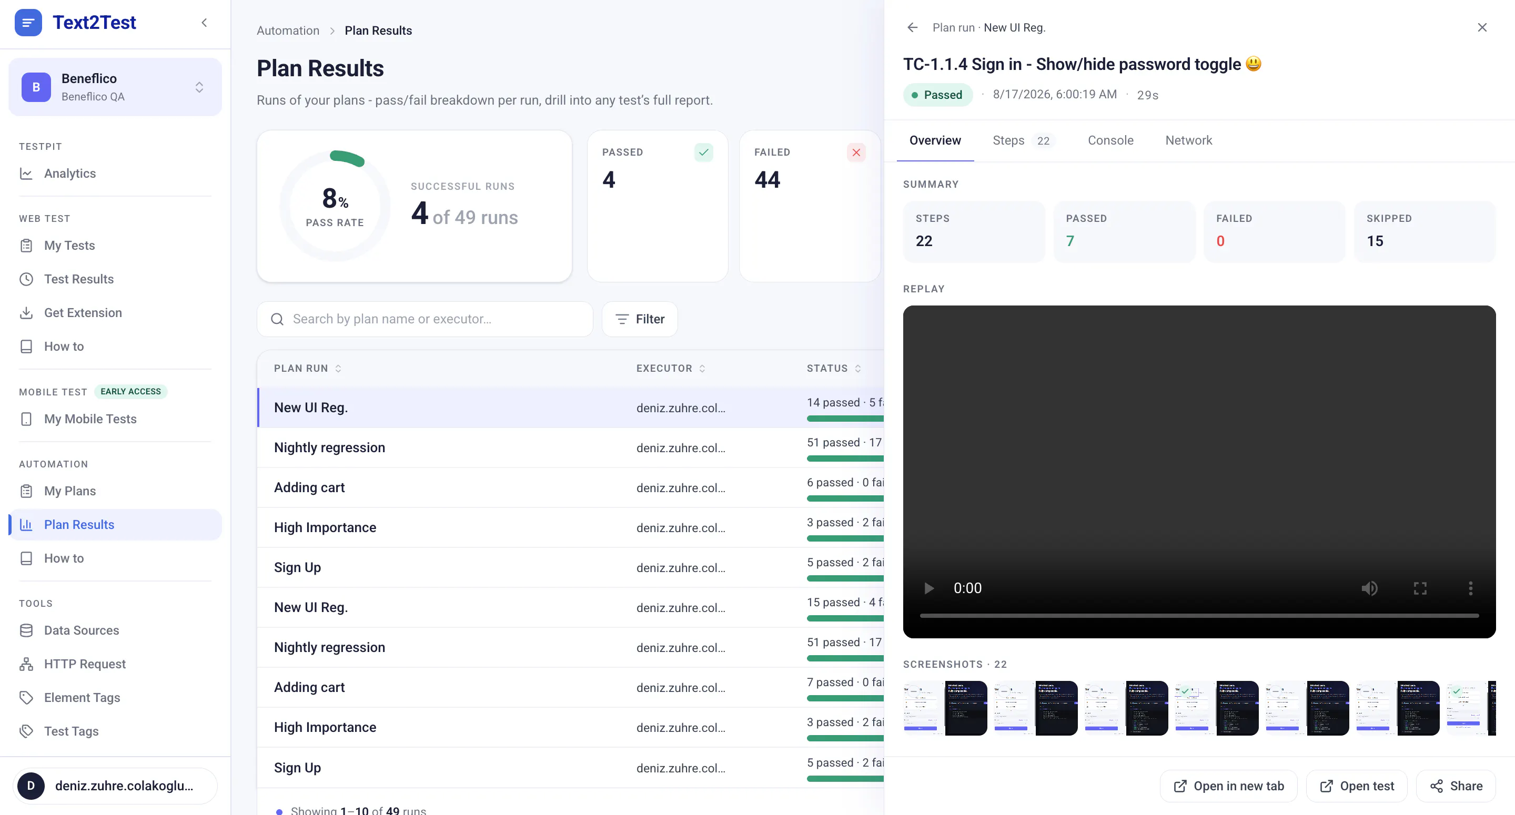This screenshot has height=815, width=1515.
Task: Open the video more-options menu
Action: click(x=1471, y=588)
